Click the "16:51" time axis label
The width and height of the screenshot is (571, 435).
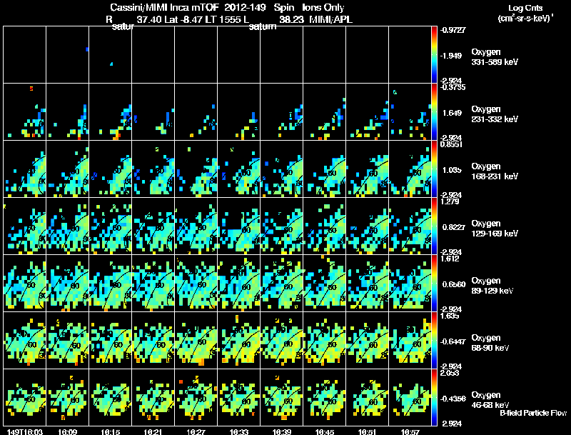tap(367, 431)
